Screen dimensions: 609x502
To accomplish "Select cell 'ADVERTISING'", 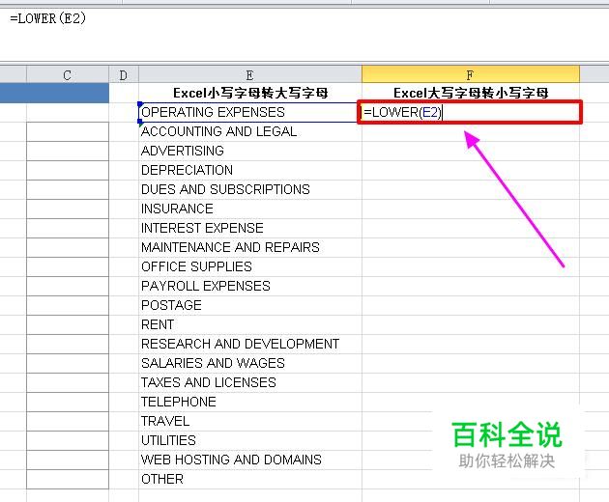I will (250, 151).
